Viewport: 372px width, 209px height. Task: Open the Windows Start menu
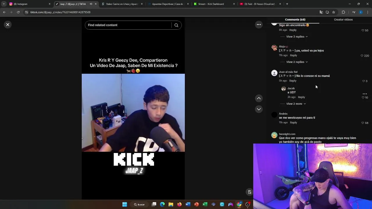[125, 204]
